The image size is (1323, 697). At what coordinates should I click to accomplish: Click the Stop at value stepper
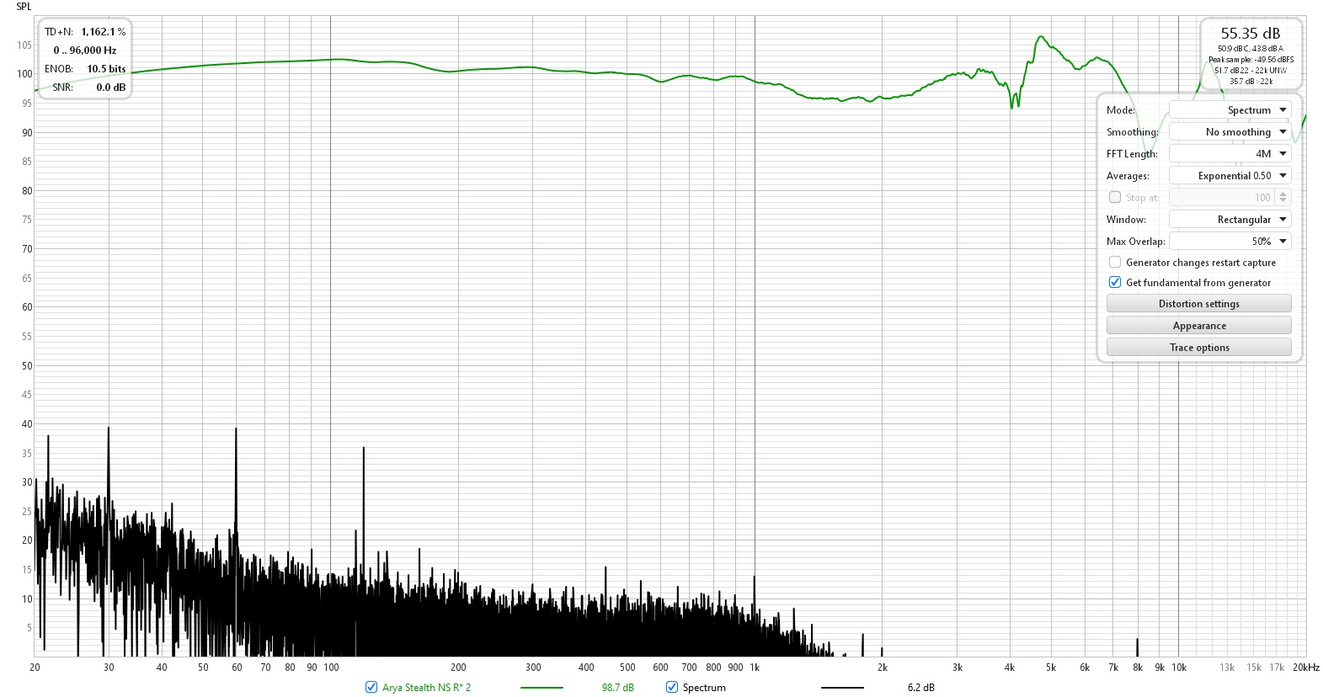coord(1283,197)
